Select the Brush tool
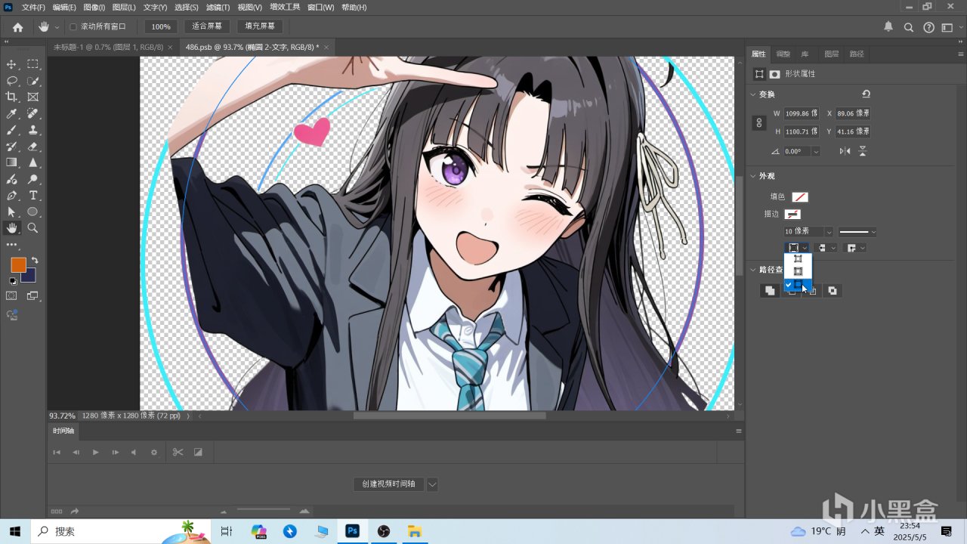 pos(12,130)
